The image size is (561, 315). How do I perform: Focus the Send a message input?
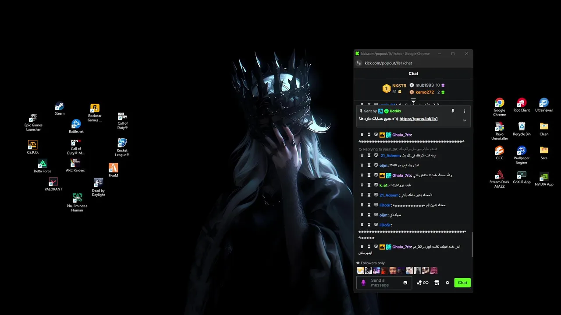click(384, 283)
